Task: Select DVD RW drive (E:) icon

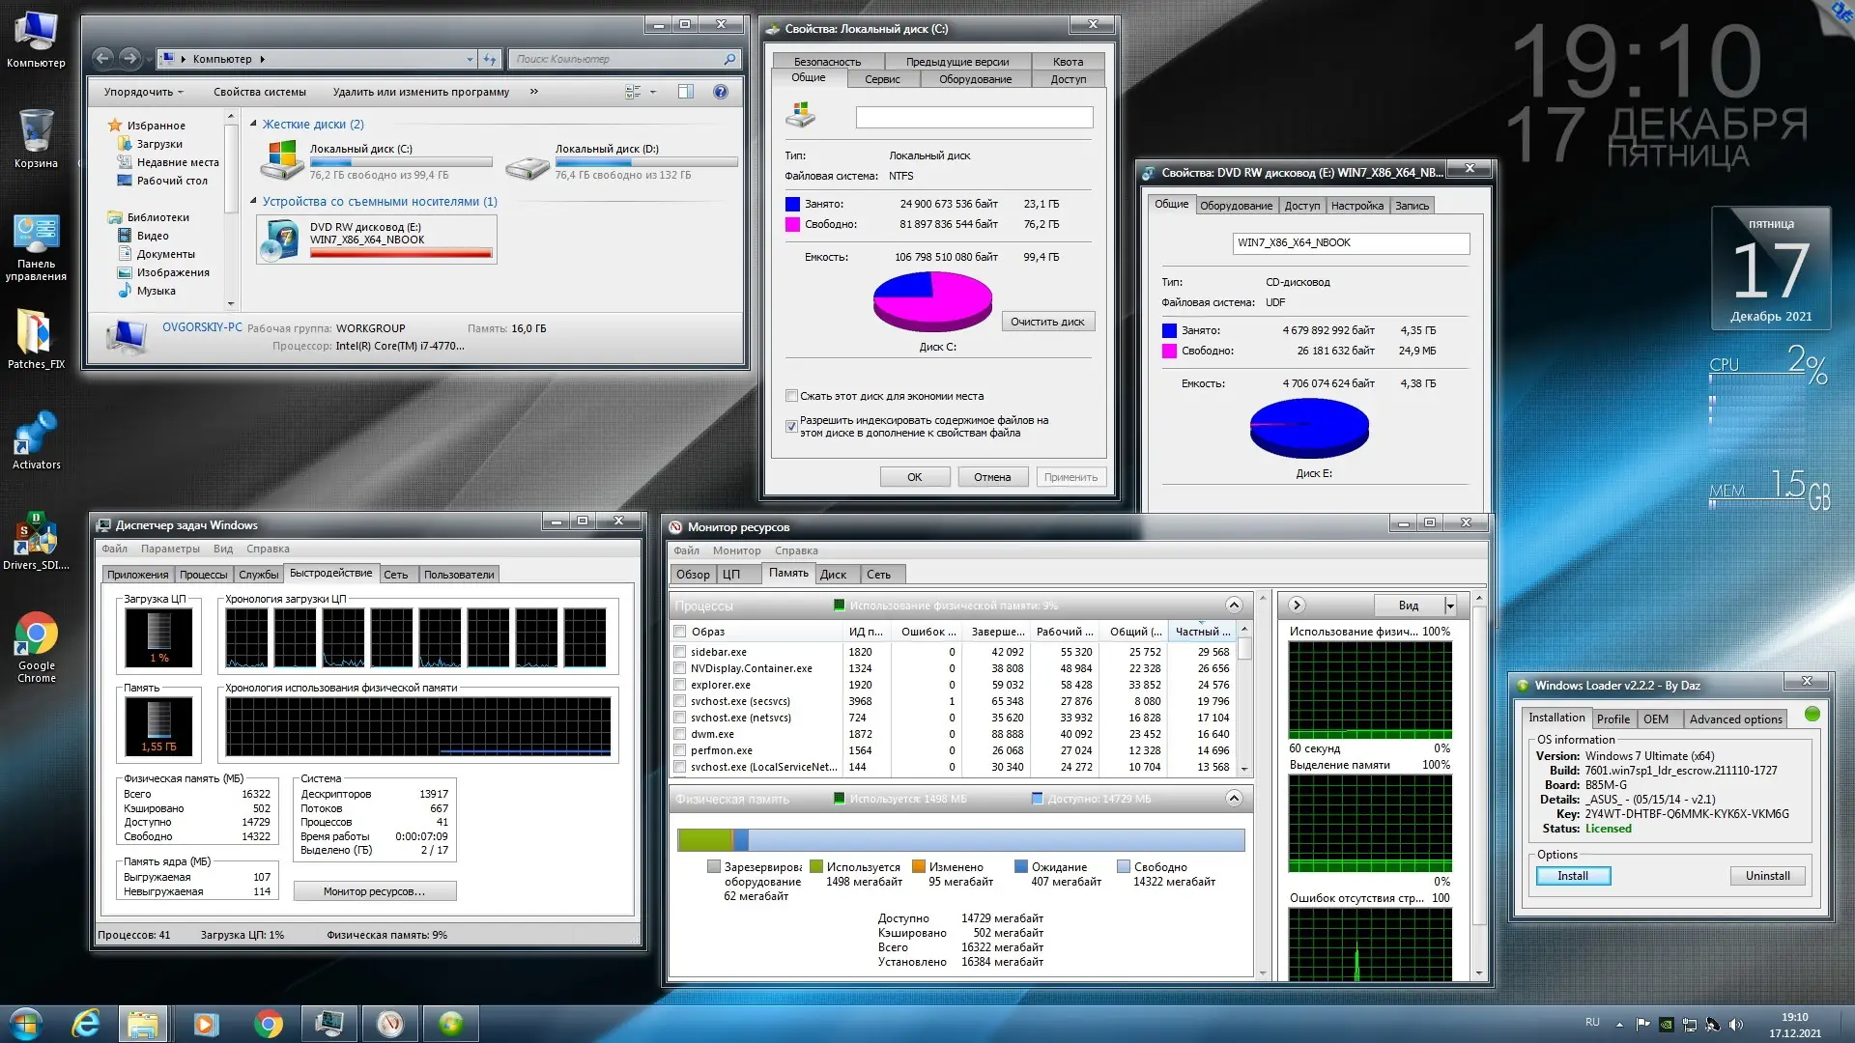Action: [282, 240]
